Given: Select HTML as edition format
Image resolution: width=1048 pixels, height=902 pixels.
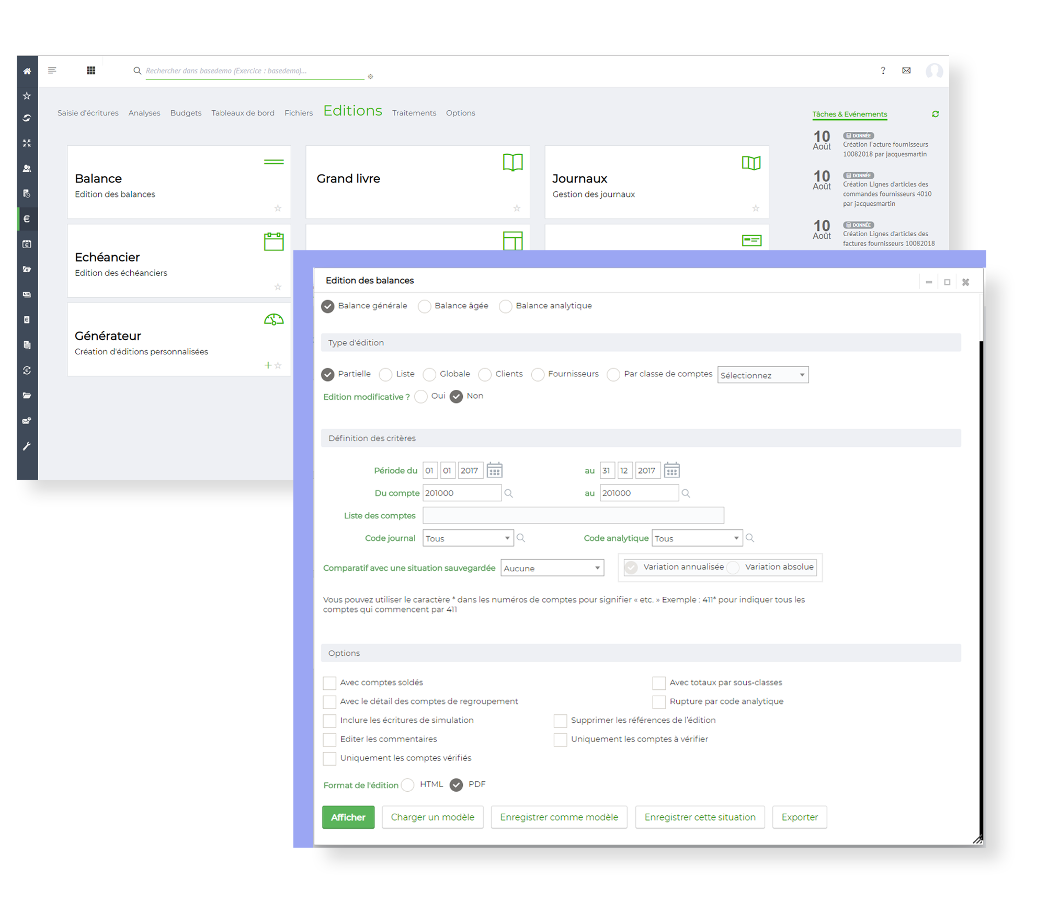Looking at the screenshot, I should click(408, 785).
